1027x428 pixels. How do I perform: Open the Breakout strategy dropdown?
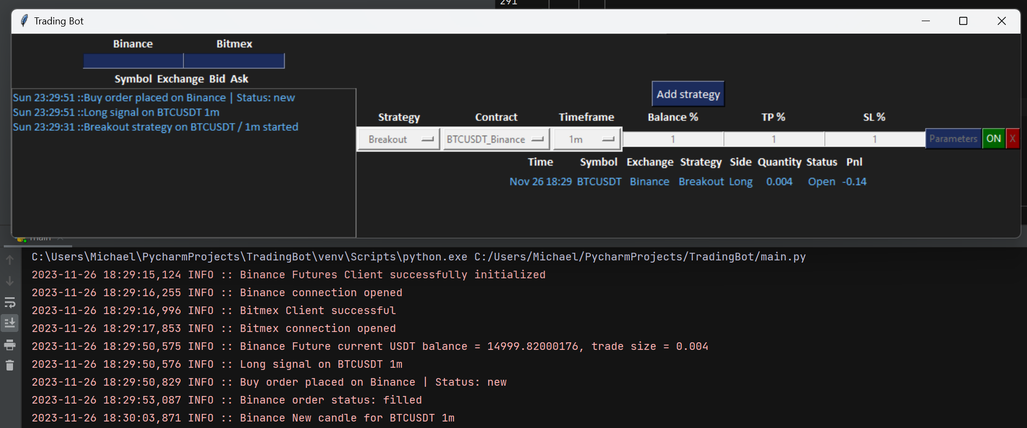pyautogui.click(x=399, y=139)
